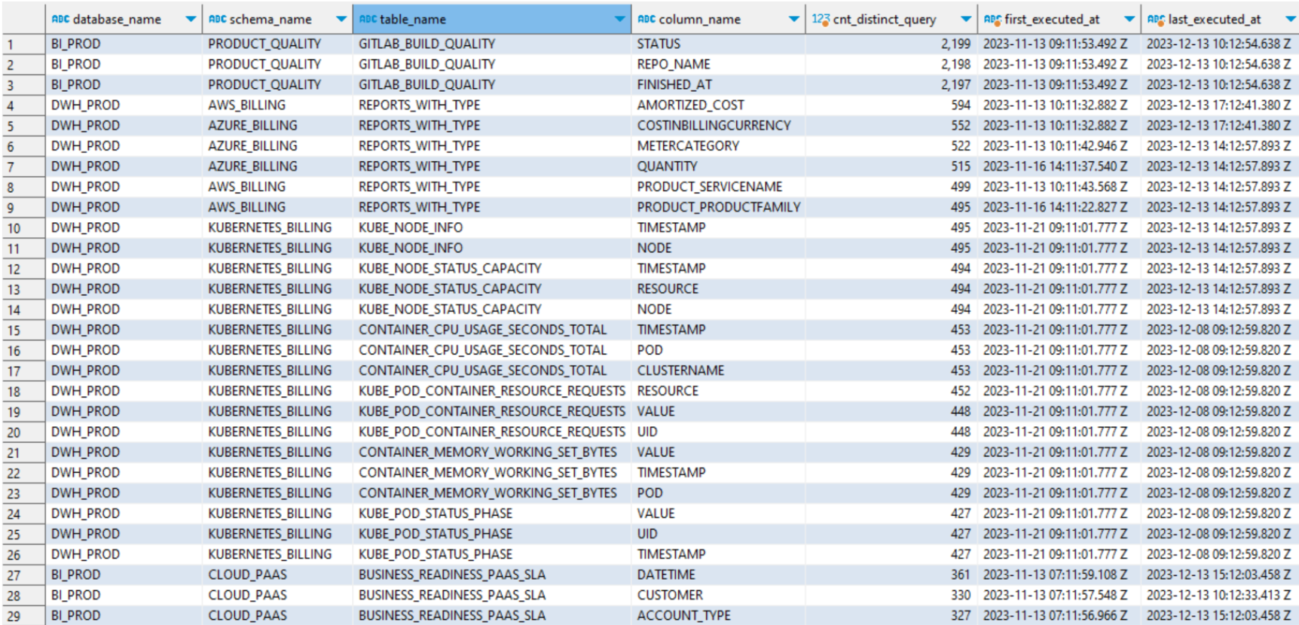Open the column_name header dropdown arrow
The image size is (1299, 625).
[x=793, y=20]
